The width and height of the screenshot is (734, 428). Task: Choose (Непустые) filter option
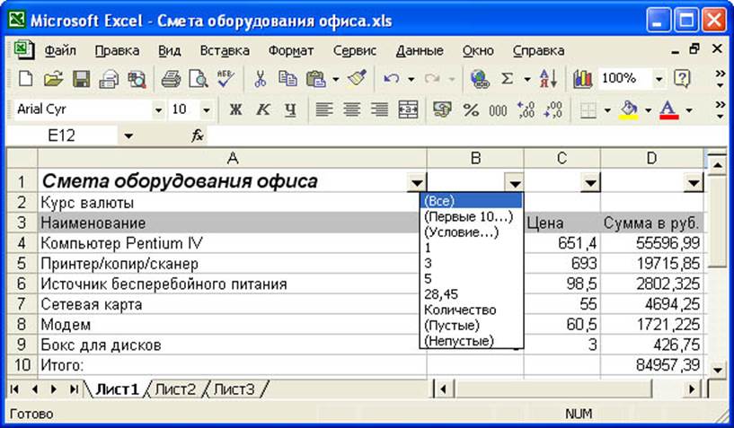click(472, 341)
